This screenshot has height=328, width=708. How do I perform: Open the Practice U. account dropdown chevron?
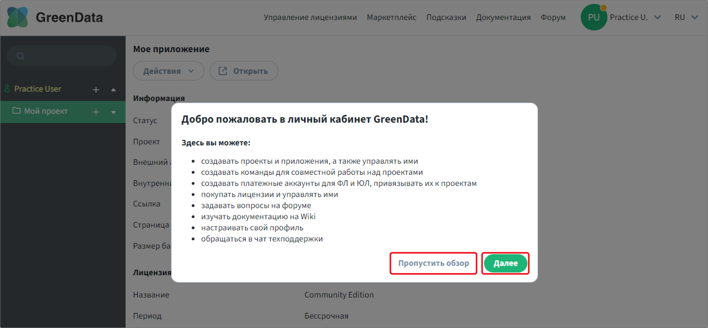pos(657,17)
